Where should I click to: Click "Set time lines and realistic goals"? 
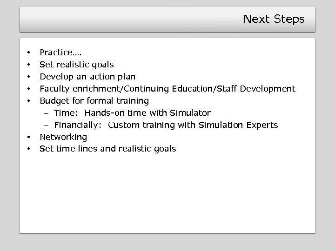pos(108,149)
